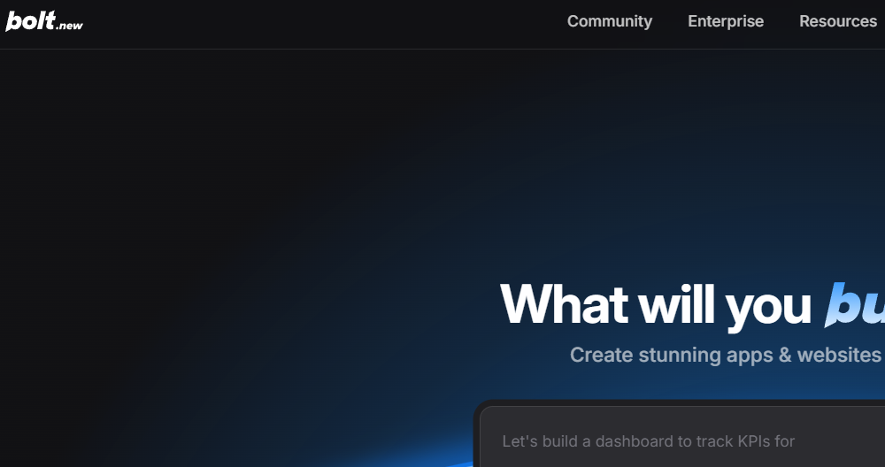Click the "Create stunning apps & websites" subtitle
The height and width of the screenshot is (467, 885).
725,355
